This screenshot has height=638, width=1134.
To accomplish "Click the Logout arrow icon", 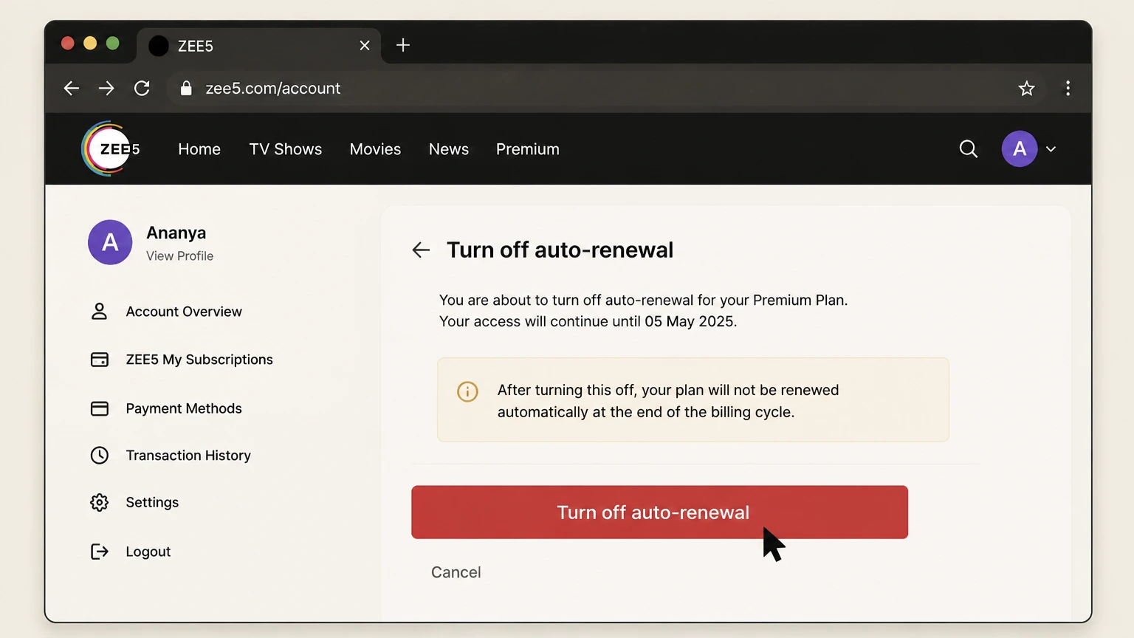I will (99, 552).
